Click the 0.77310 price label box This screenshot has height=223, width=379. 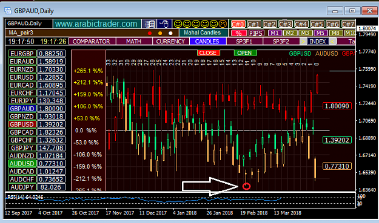pos(337,166)
